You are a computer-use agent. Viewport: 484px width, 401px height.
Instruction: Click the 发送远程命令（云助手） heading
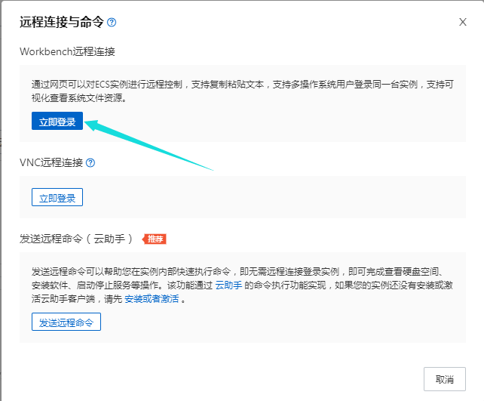[x=76, y=239]
